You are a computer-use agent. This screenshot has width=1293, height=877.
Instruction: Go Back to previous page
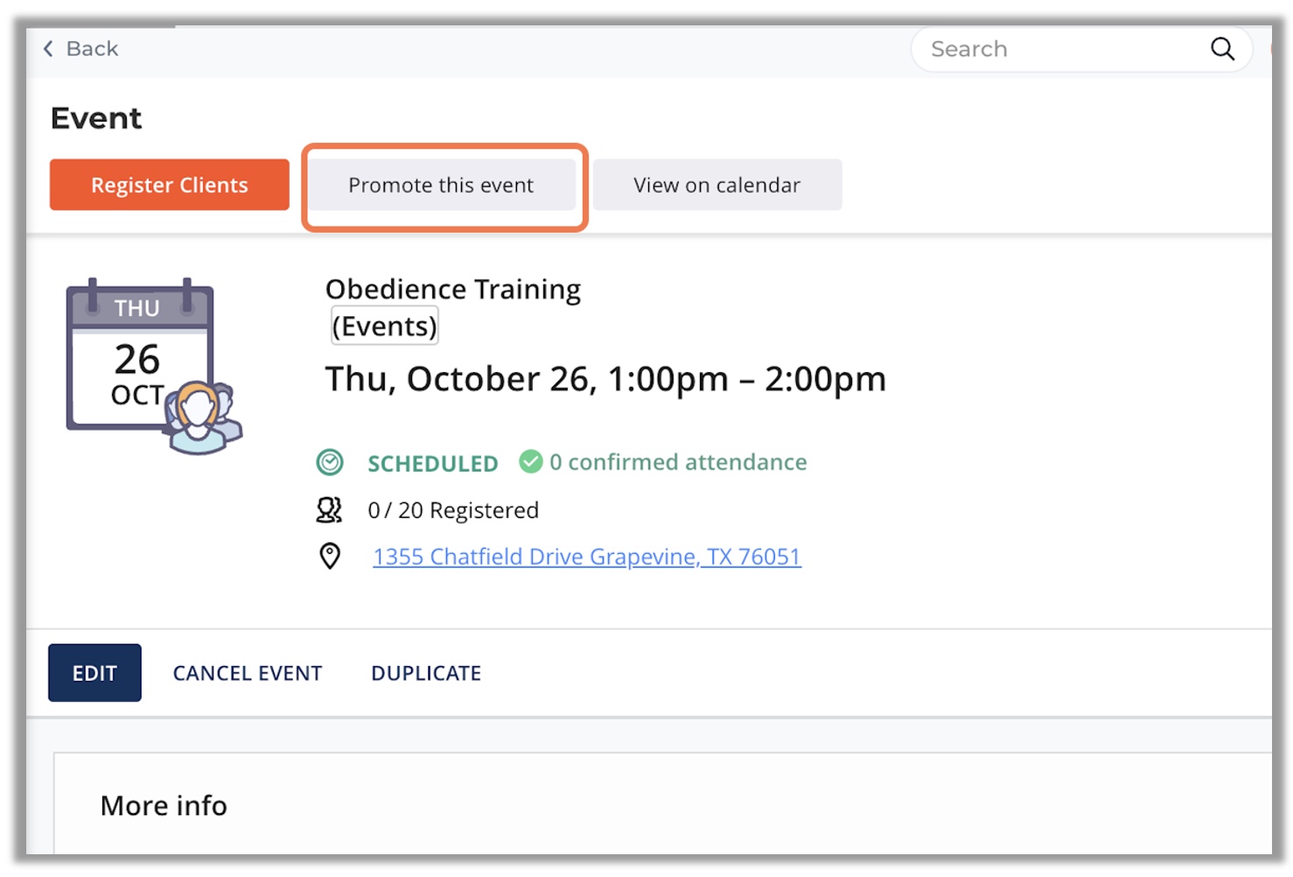point(80,49)
